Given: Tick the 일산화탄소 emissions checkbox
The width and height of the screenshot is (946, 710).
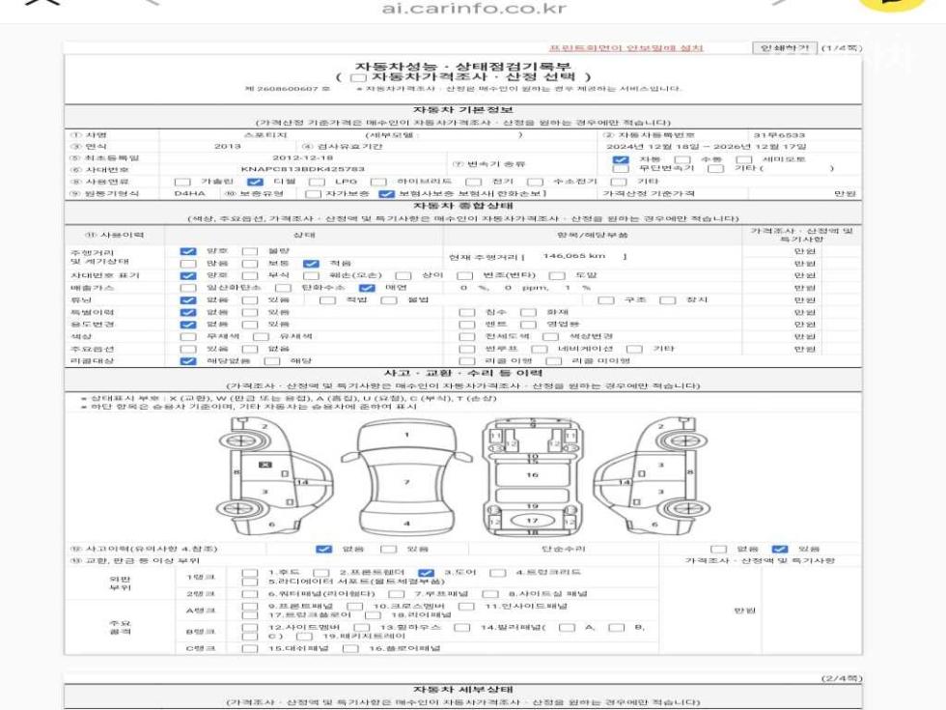Looking at the screenshot, I should [x=188, y=288].
